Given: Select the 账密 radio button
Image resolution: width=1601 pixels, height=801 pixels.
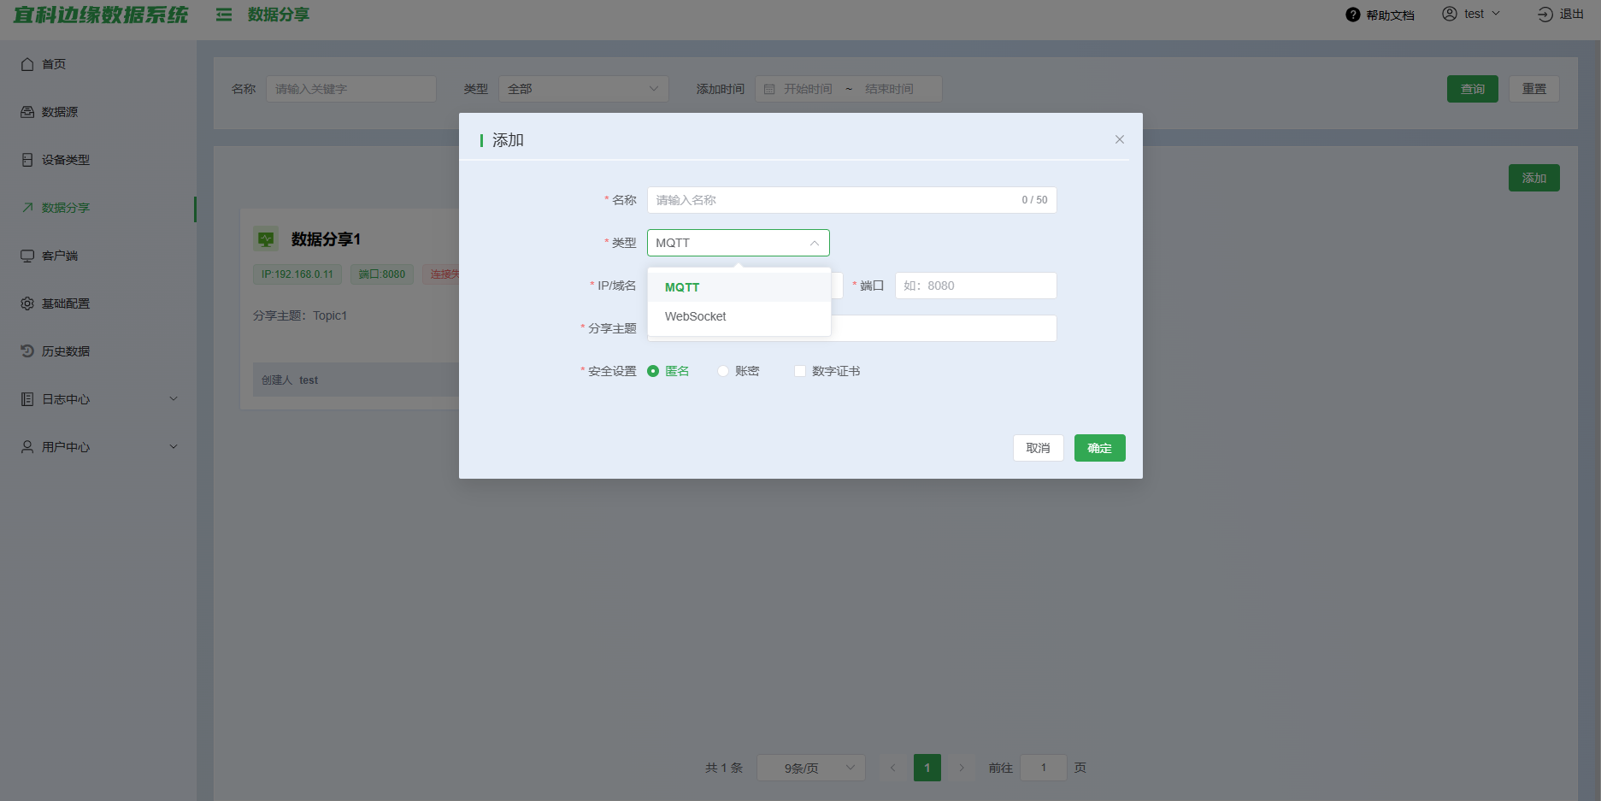Looking at the screenshot, I should coord(723,371).
